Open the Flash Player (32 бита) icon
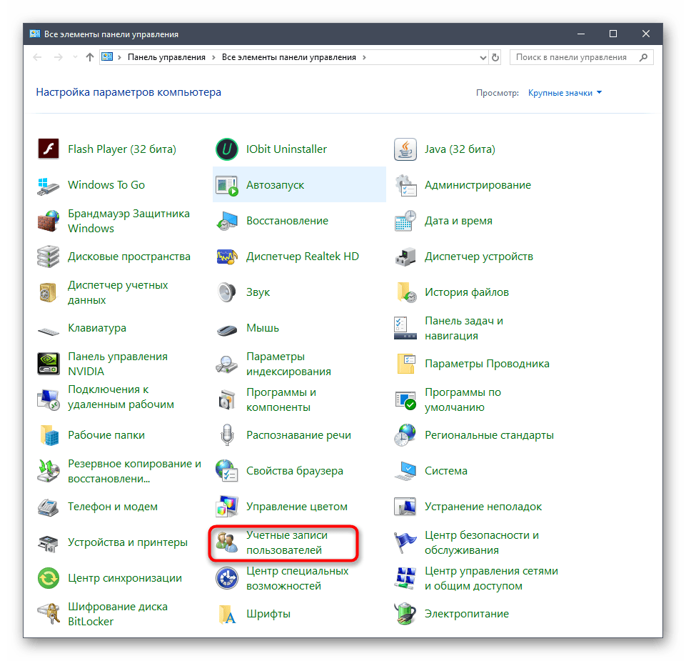 tap(48, 149)
